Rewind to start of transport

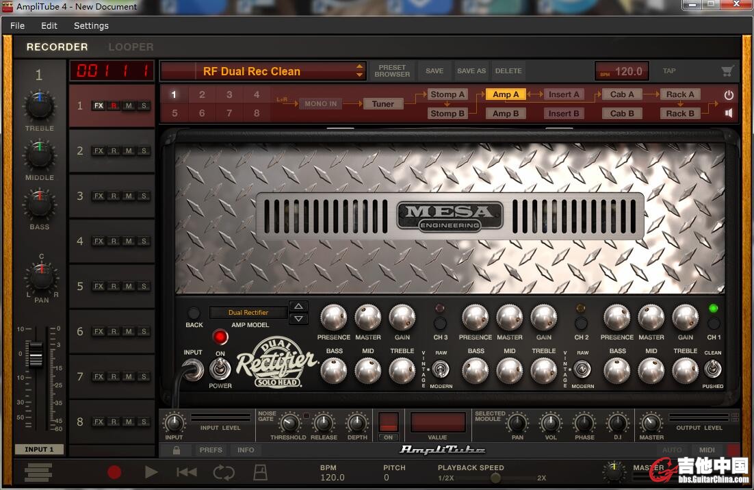[187, 472]
